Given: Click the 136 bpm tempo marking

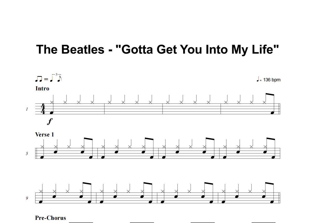Looking at the screenshot, I should pyautogui.click(x=269, y=79).
